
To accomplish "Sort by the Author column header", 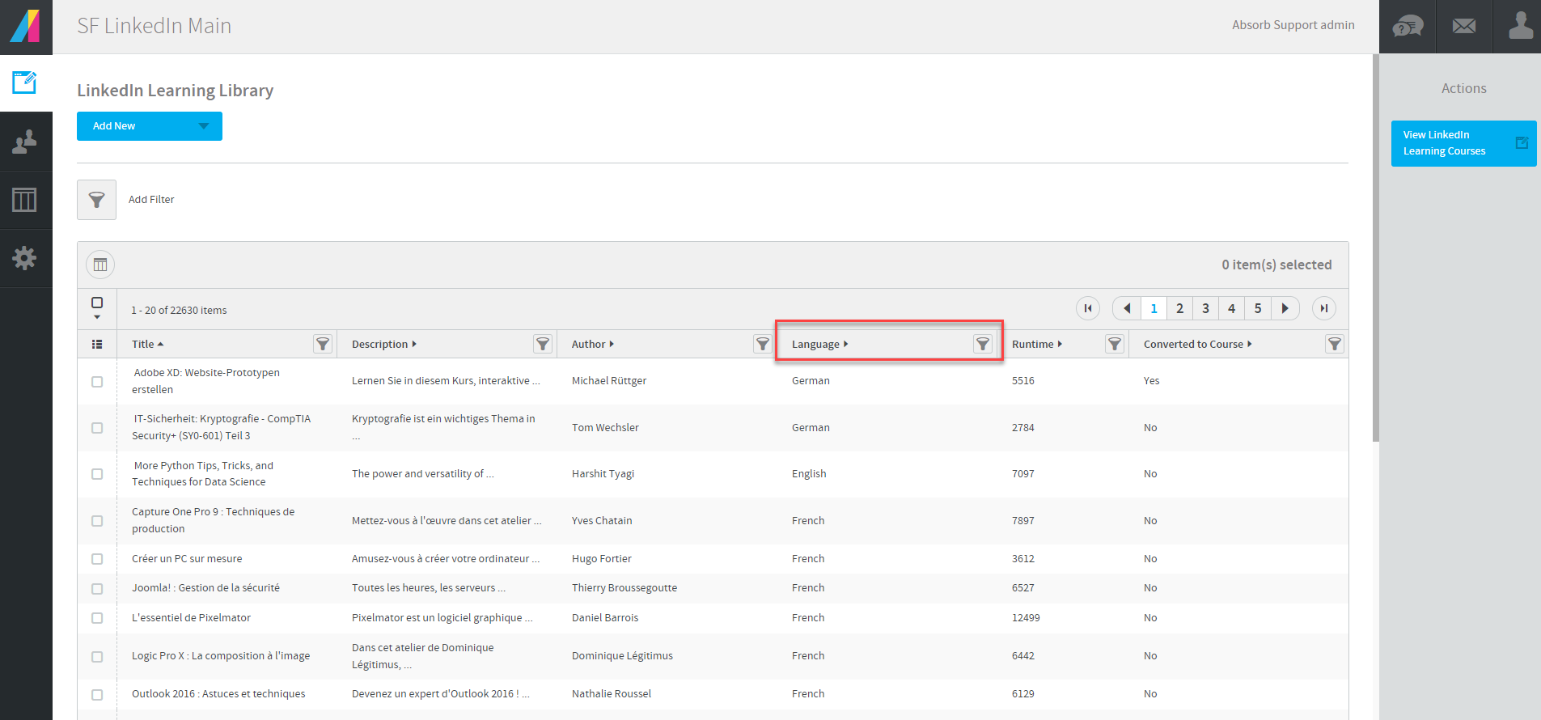I will coord(593,344).
